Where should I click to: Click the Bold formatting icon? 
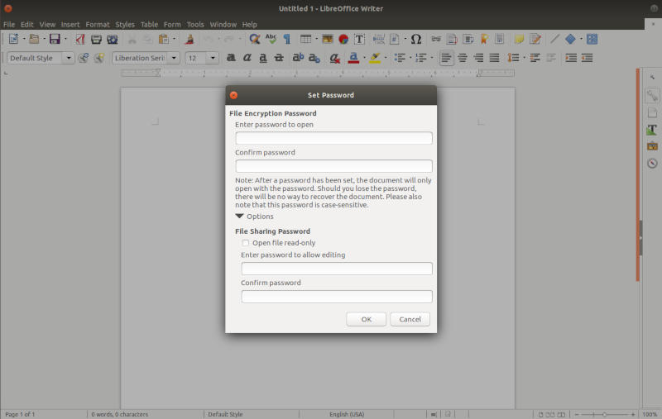tap(231, 58)
